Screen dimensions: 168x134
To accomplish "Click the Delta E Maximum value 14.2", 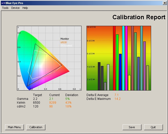I will point(118,99).
